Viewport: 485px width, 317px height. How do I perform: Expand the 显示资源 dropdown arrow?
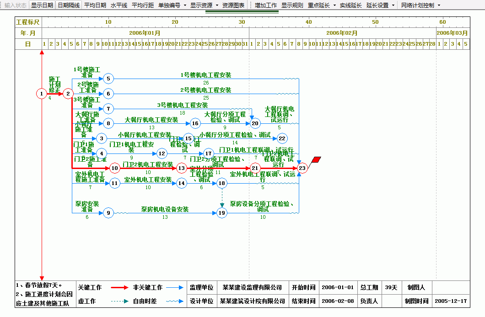click(216, 5)
